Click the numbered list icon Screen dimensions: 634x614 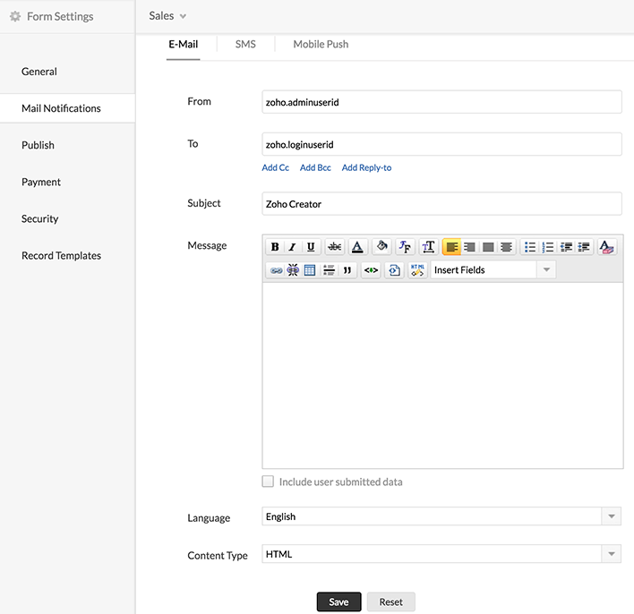coord(548,247)
